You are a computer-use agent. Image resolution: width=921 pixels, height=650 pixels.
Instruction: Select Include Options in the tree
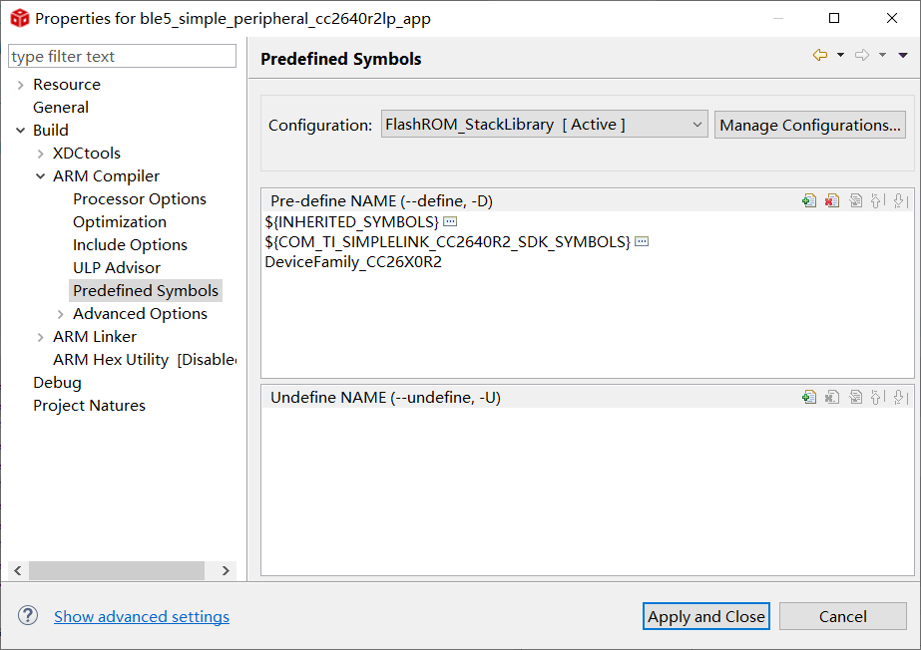click(130, 245)
